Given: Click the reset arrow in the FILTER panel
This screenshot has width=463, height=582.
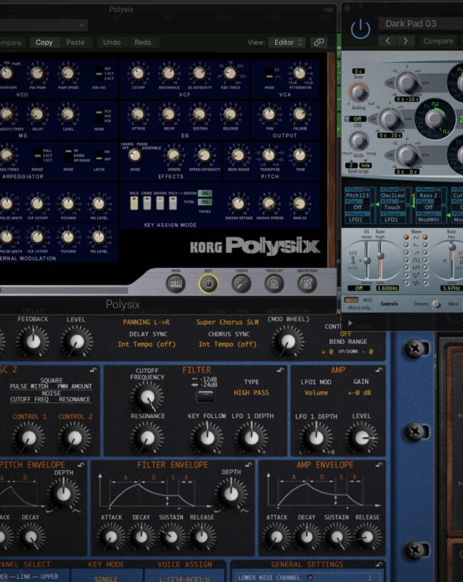Looking at the screenshot, I should pos(280,370).
